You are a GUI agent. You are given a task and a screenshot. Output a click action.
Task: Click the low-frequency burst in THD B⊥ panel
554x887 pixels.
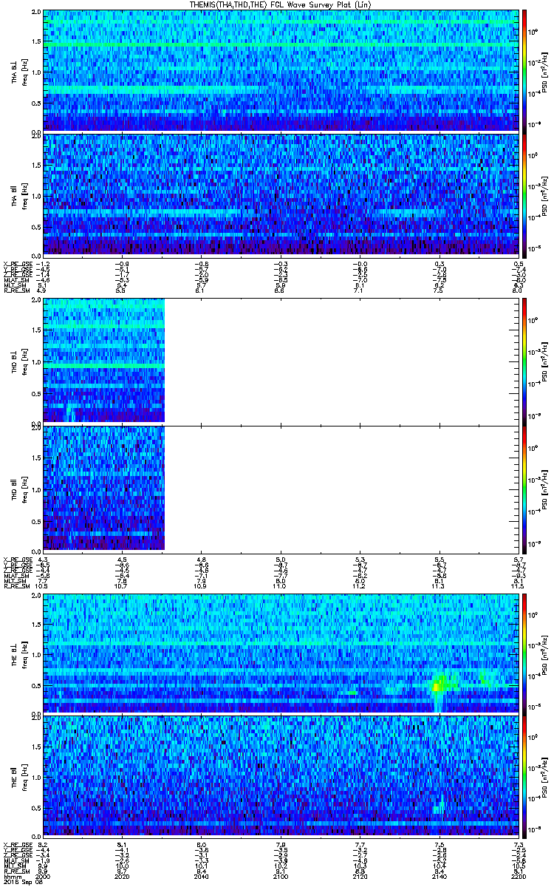coord(70,412)
